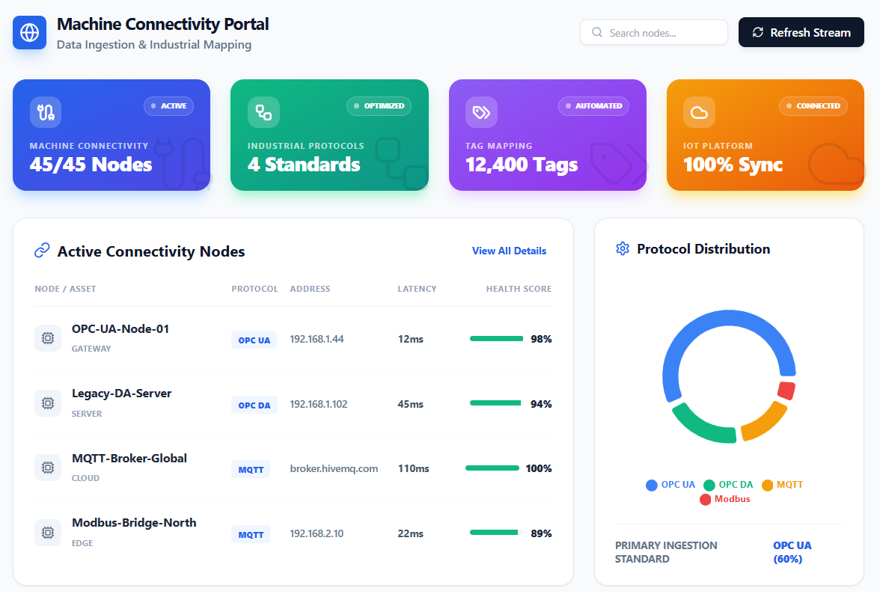Click the blue OPC UA legend dot
The width and height of the screenshot is (880, 597).
pos(652,486)
